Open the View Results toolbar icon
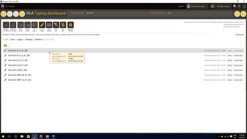 [20, 25]
